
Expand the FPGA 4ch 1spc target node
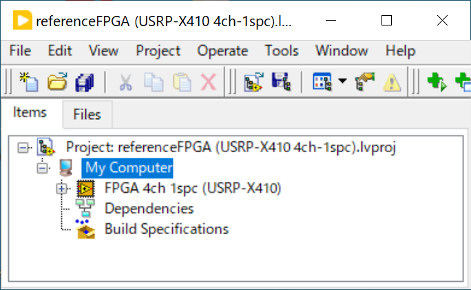[63, 188]
